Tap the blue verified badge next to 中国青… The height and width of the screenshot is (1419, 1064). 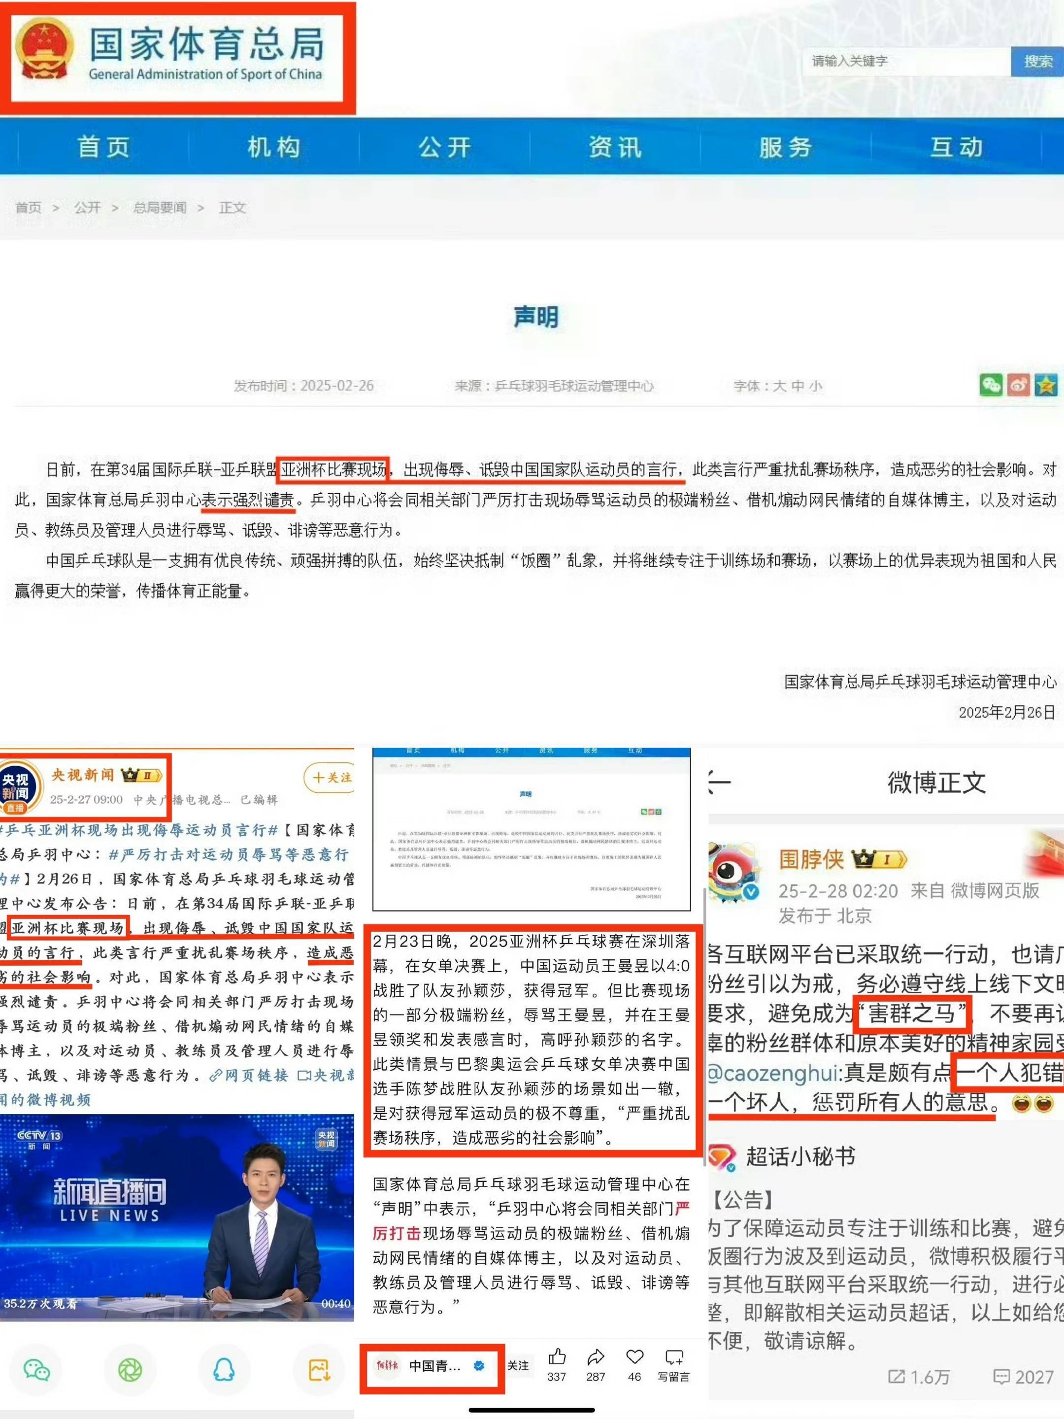click(478, 1366)
